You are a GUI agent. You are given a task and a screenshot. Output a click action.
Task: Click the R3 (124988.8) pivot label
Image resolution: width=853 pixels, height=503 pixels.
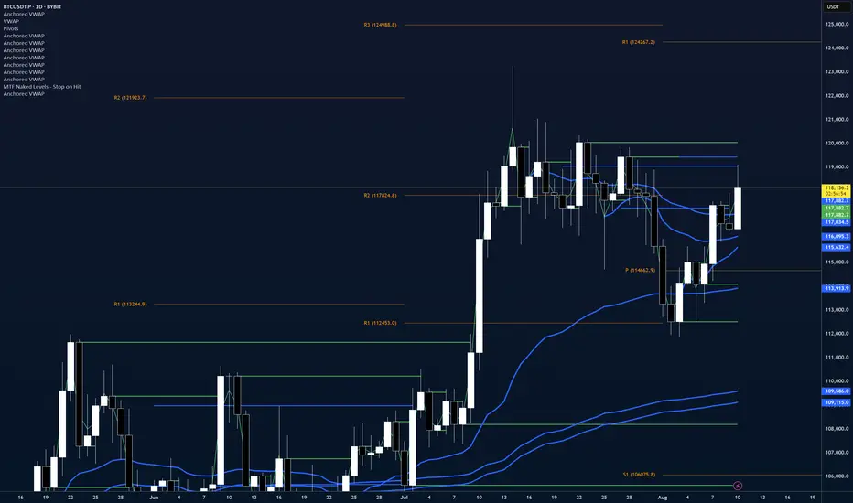[380, 25]
